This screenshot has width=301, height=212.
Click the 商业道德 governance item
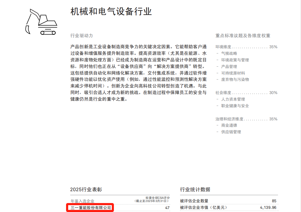click(x=229, y=125)
